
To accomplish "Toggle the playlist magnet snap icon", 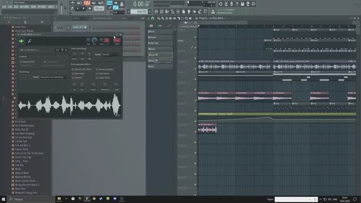I will (152, 18).
